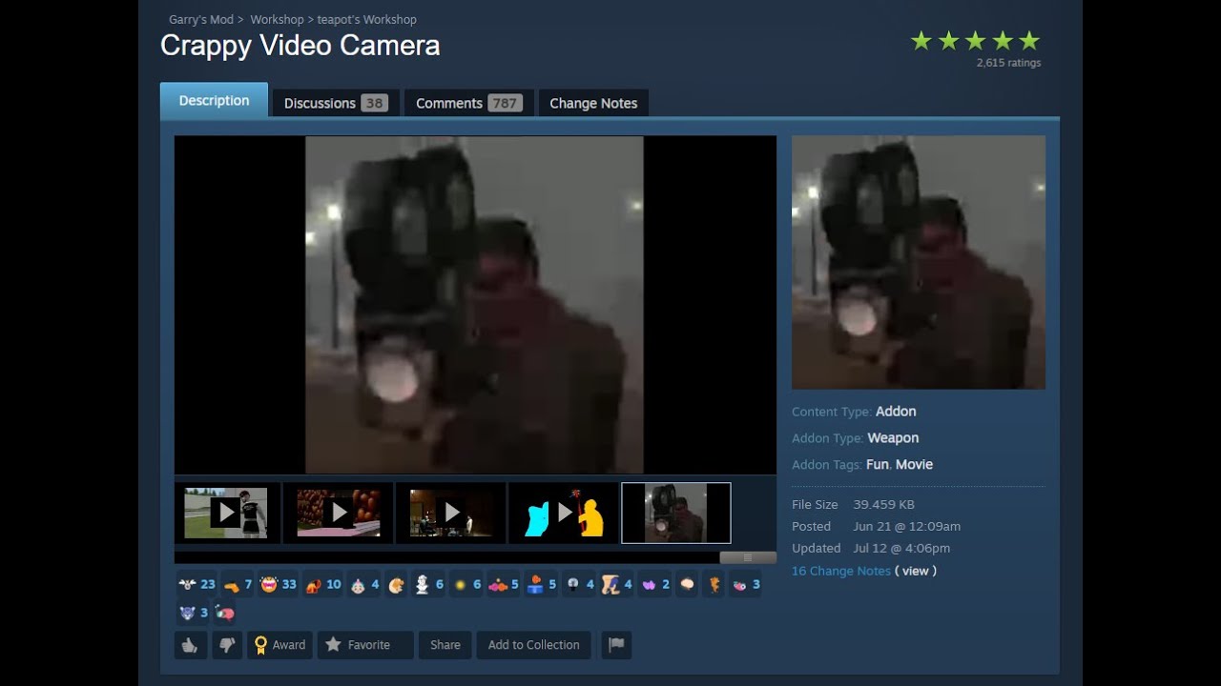Screen dimensions: 1221x686
Task: Click the thumbnail strip scrollbar handle
Action: point(748,558)
